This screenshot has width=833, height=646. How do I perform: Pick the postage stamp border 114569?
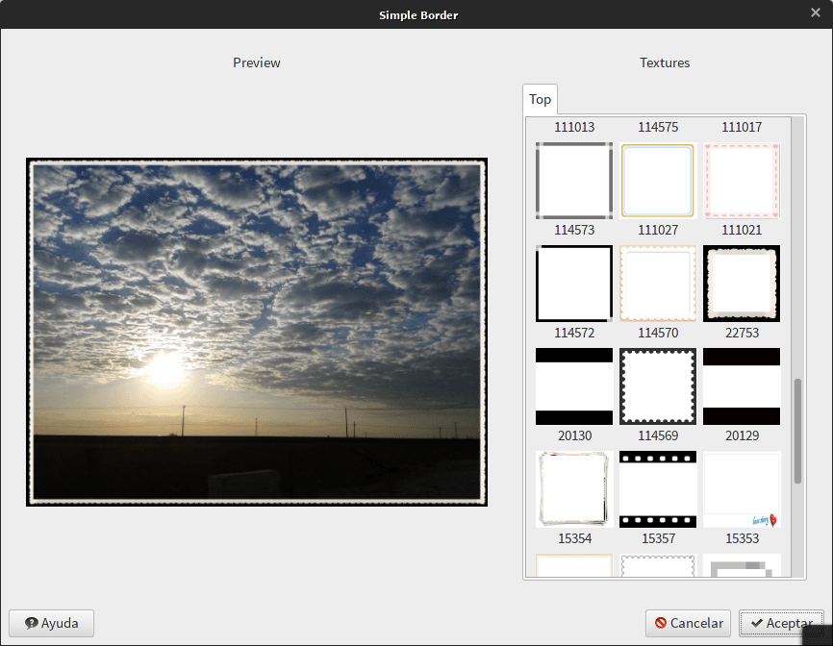pyautogui.click(x=658, y=386)
